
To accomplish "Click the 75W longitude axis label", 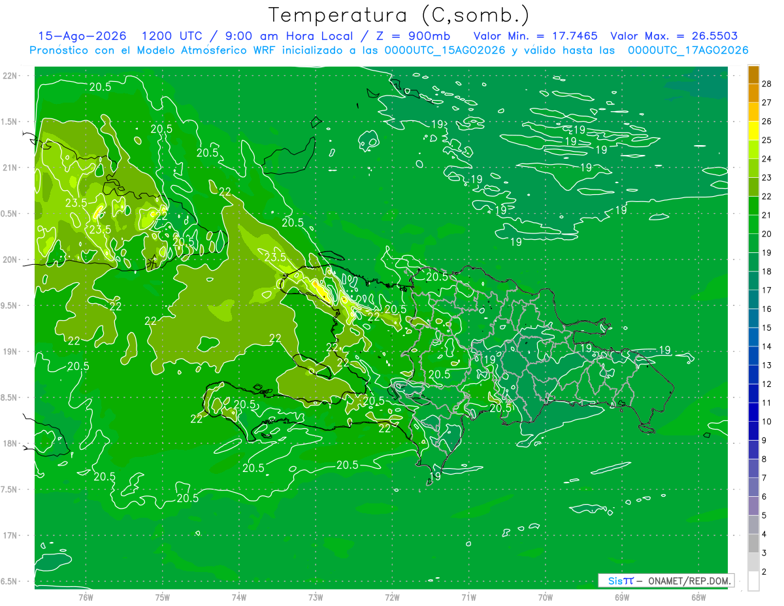I will pos(163,597).
